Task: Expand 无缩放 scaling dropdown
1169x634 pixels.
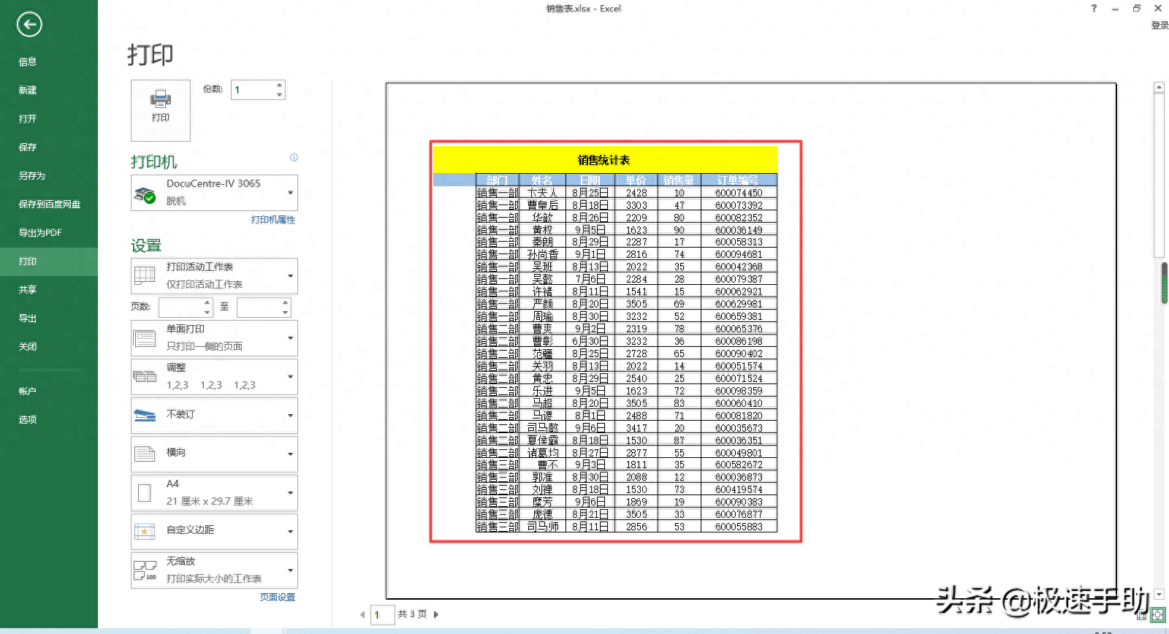Action: (291, 570)
